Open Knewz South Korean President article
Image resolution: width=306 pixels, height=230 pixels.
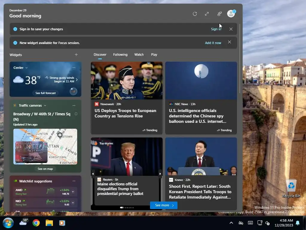pyautogui.click(x=200, y=192)
